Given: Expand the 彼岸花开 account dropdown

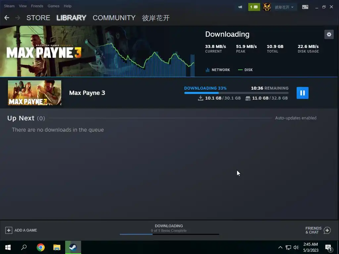Looking at the screenshot, I should pos(284,7).
